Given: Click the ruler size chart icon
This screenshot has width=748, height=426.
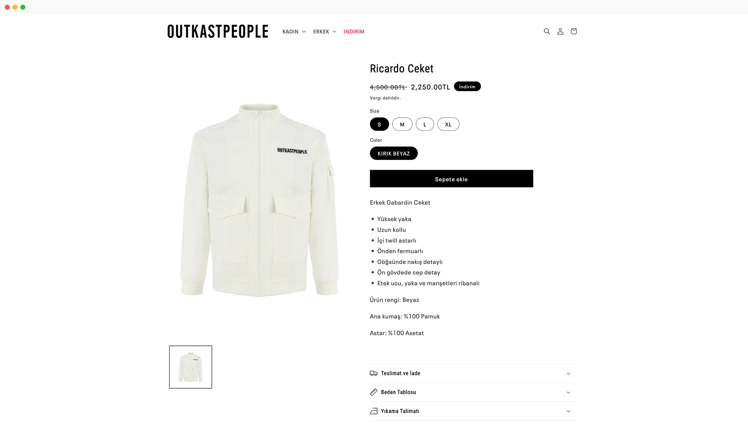Looking at the screenshot, I should (374, 392).
